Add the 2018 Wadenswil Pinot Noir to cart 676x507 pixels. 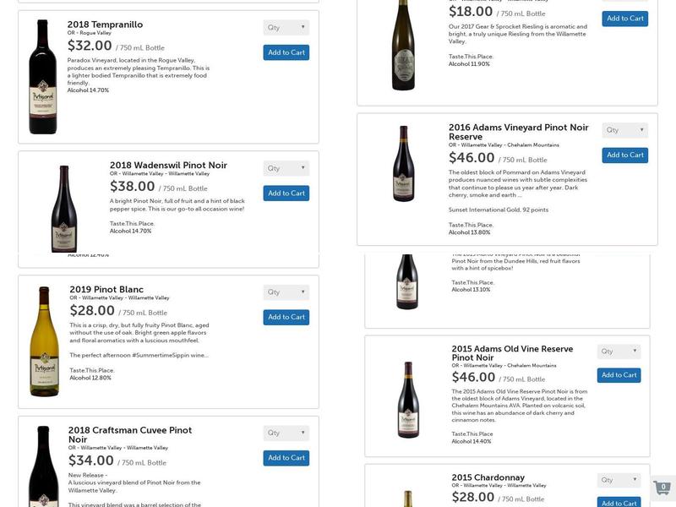point(286,193)
